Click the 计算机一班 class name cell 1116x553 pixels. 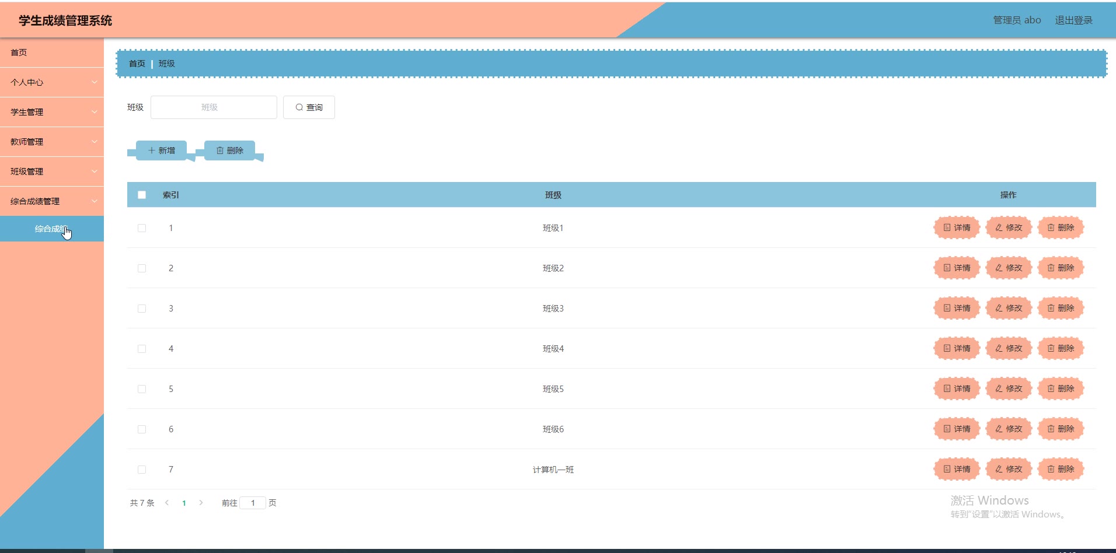(553, 470)
